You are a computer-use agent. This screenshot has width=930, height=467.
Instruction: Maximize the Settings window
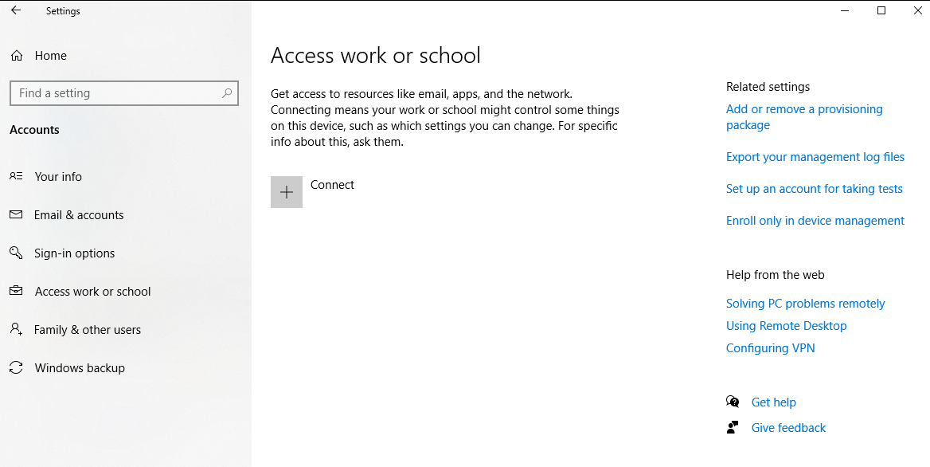[x=881, y=10]
